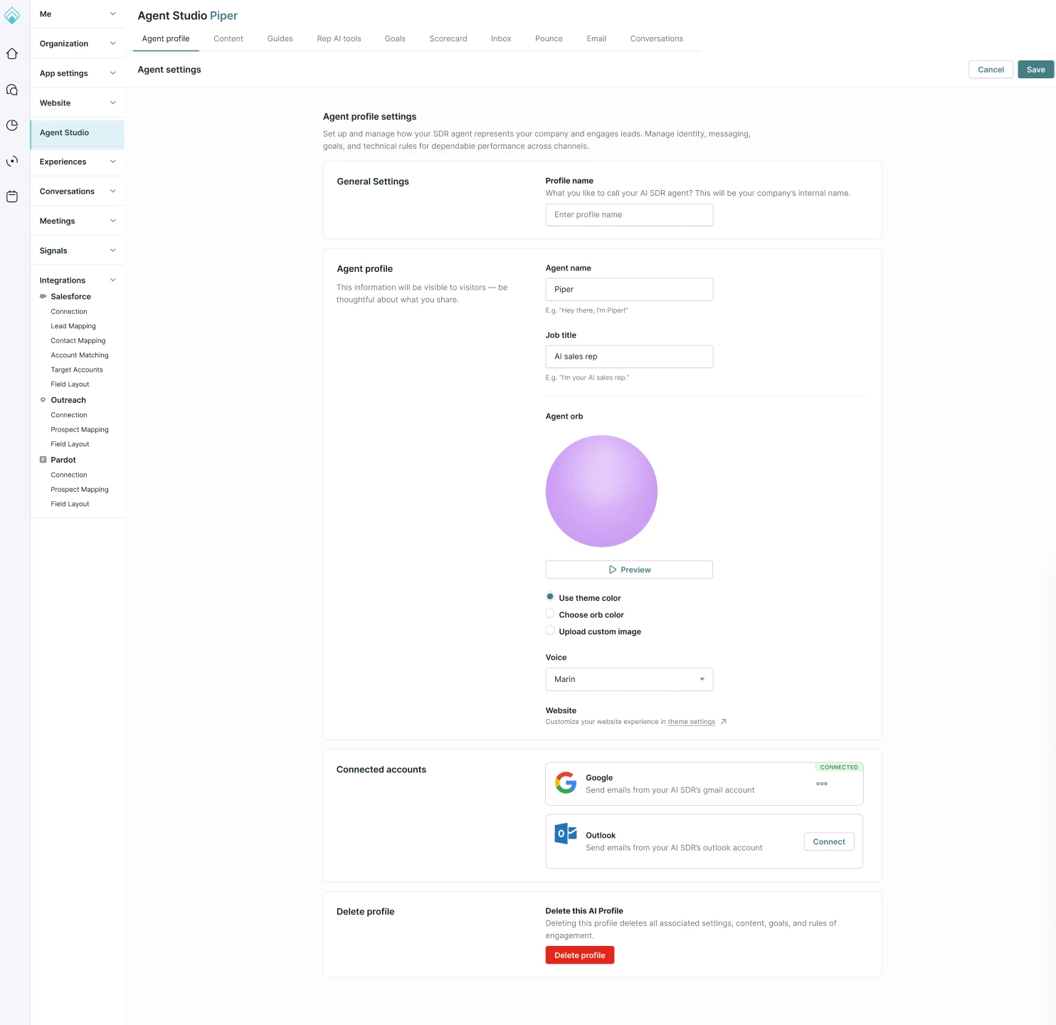1056x1025 pixels.
Task: Click the Outreach integration icon
Action: point(43,400)
